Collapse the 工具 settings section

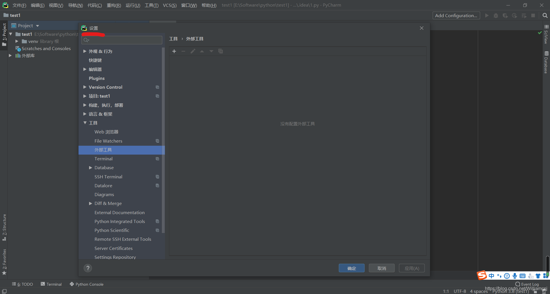85,123
